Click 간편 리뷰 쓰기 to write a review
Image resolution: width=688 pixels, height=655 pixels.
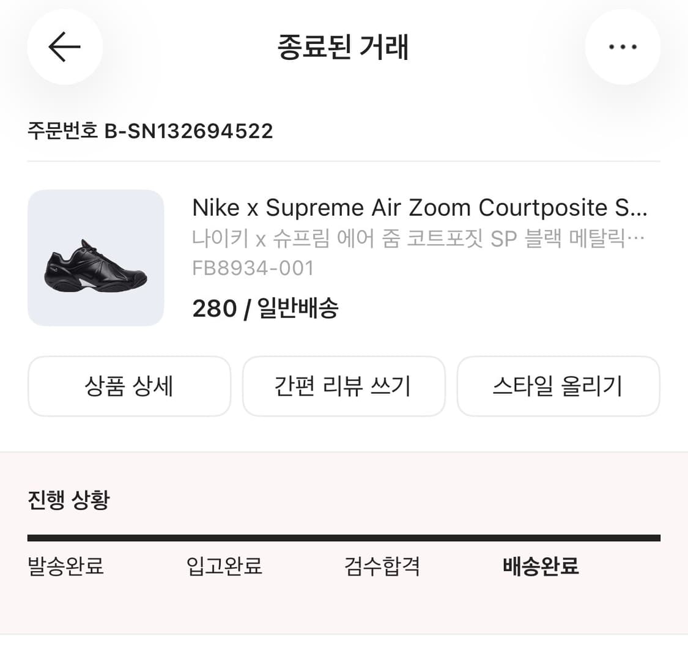[344, 386]
